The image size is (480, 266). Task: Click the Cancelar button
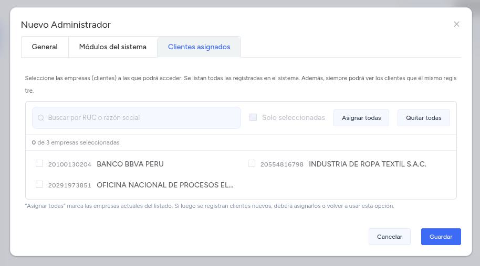click(389, 237)
